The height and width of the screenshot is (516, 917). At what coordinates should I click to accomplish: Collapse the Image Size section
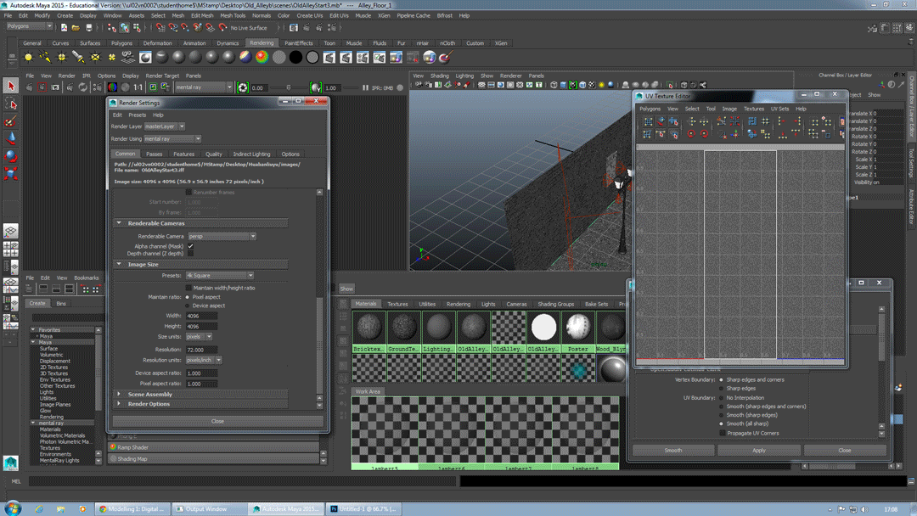tap(119, 264)
